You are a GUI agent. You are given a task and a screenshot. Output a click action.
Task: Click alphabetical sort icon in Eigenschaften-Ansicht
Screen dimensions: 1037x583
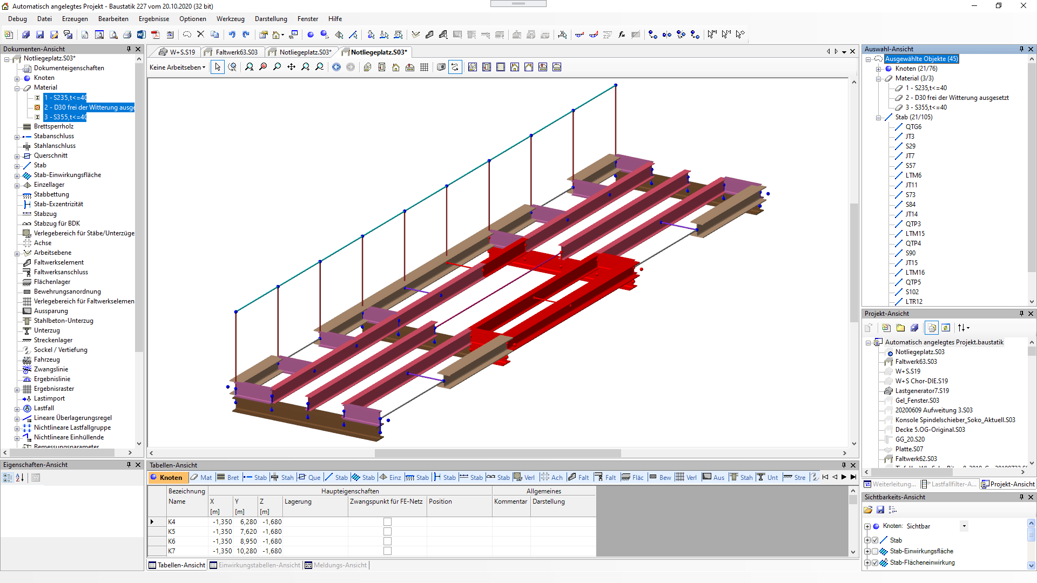point(21,478)
